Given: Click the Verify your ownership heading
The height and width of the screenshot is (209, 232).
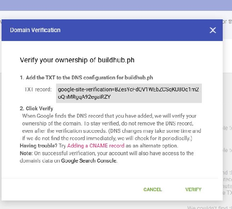Looking at the screenshot, I should pos(77,60).
